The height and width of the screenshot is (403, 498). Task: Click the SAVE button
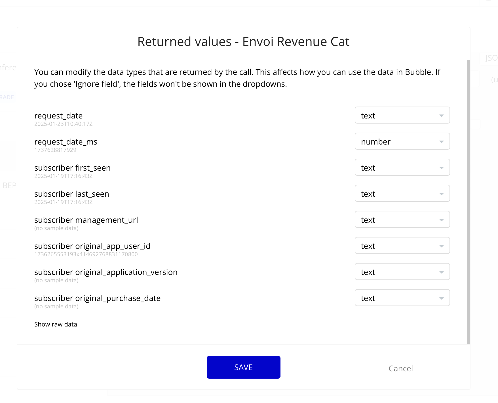click(x=243, y=367)
